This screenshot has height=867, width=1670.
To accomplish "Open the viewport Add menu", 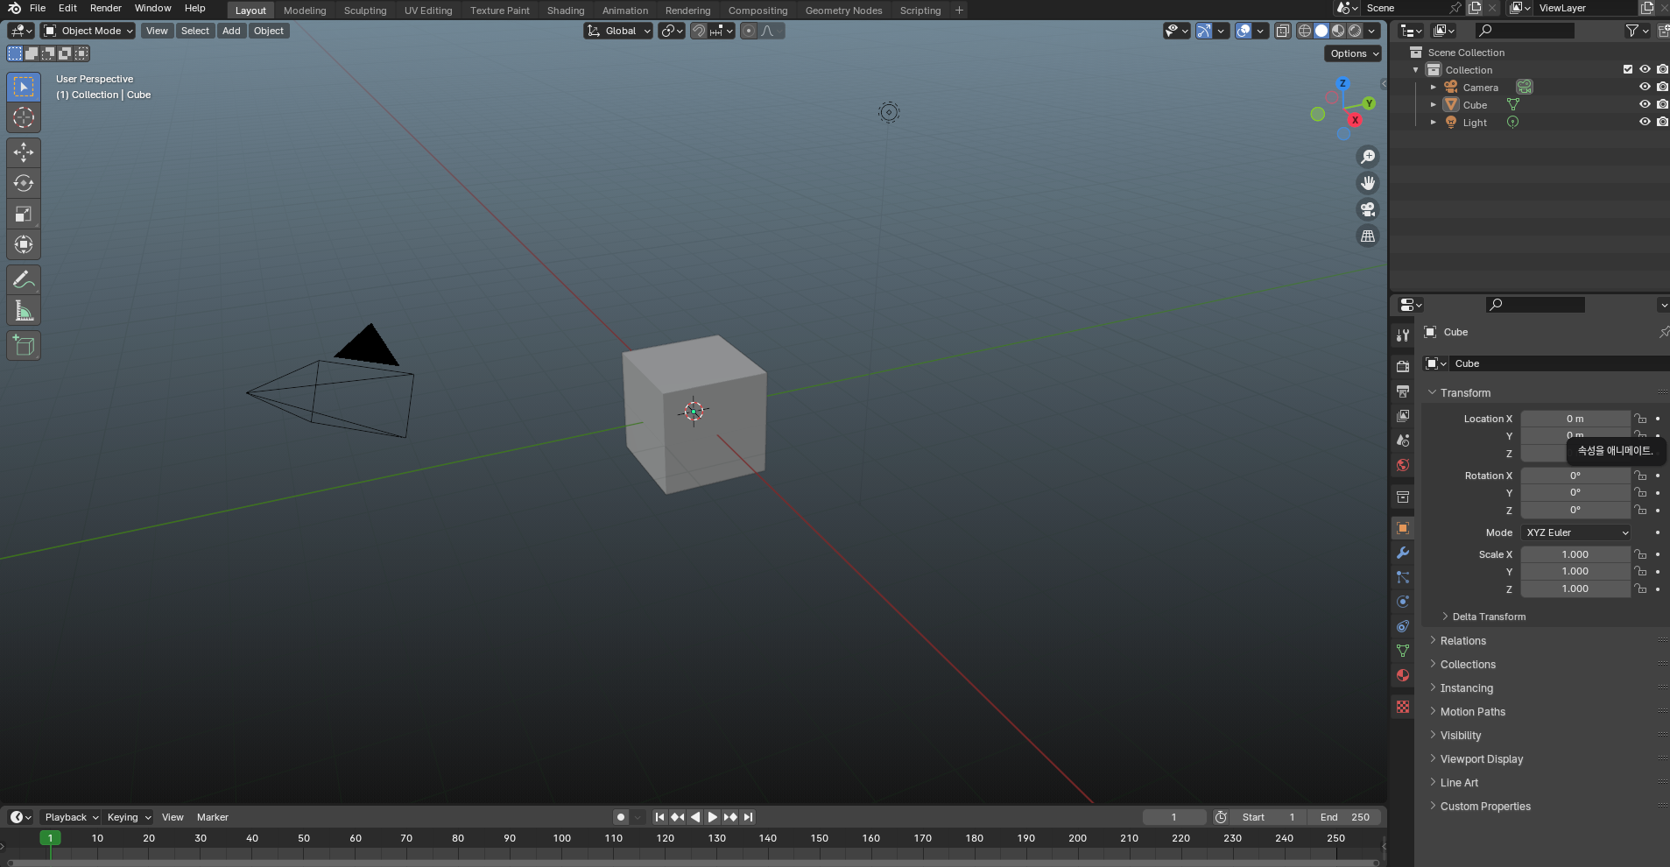I will click(231, 31).
